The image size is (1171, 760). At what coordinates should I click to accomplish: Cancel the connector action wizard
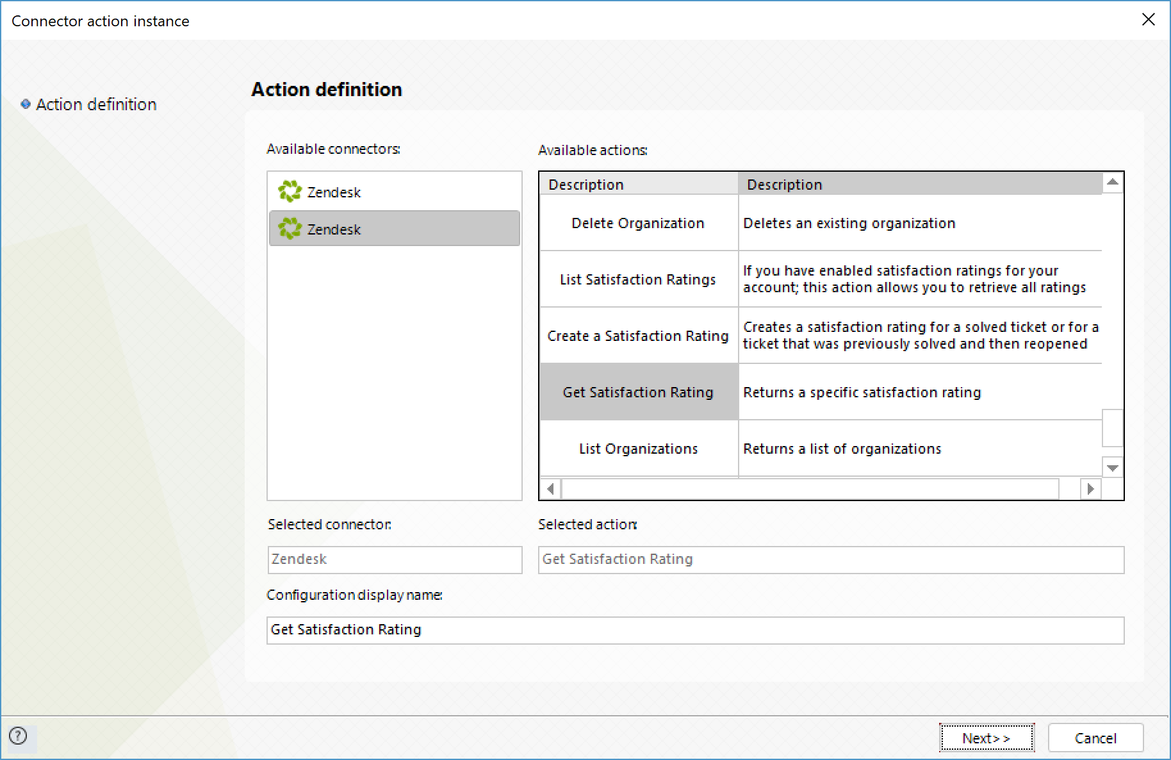click(1095, 738)
